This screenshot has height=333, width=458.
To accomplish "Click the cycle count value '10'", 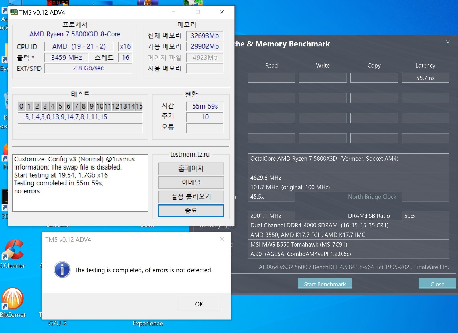I will [x=205, y=117].
